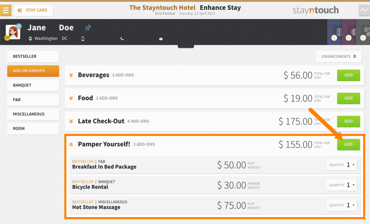Click the $ 19.00 Food total
The height and width of the screenshot is (224, 370).
[298, 98]
